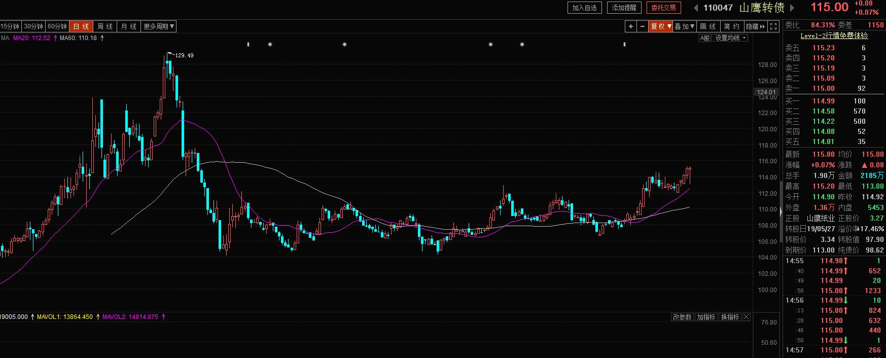Open the 复权 dropdown
Image resolution: width=886 pixels, height=358 pixels.
coord(661,26)
